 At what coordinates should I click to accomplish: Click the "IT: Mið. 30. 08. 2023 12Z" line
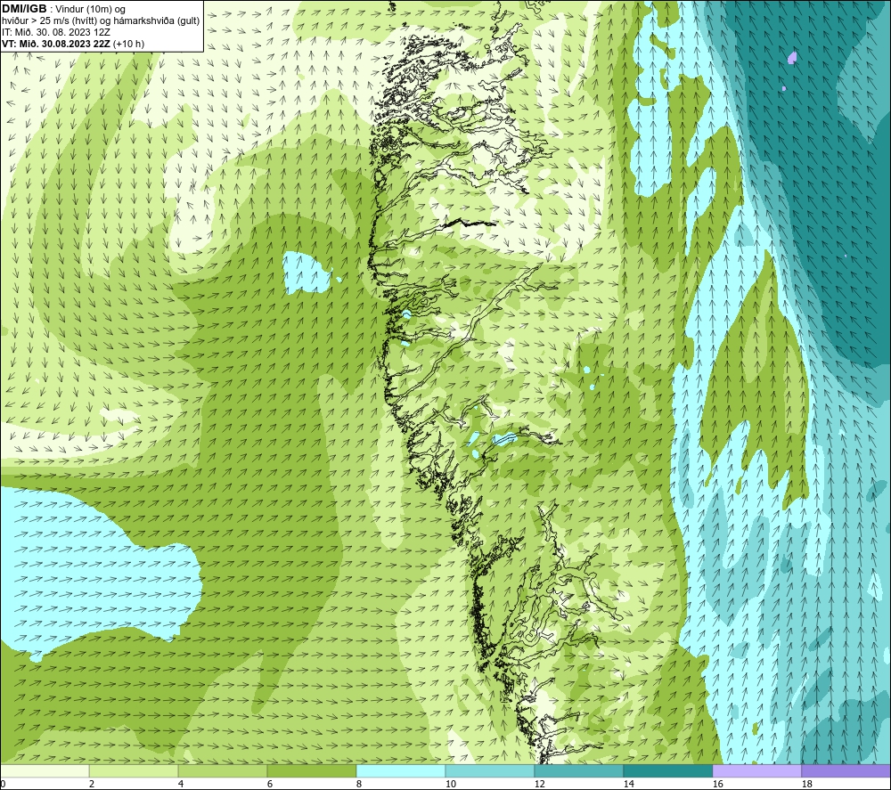pos(55,32)
